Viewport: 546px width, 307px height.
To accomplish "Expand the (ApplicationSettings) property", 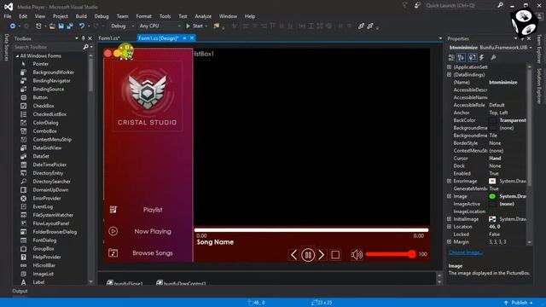I will [x=450, y=67].
